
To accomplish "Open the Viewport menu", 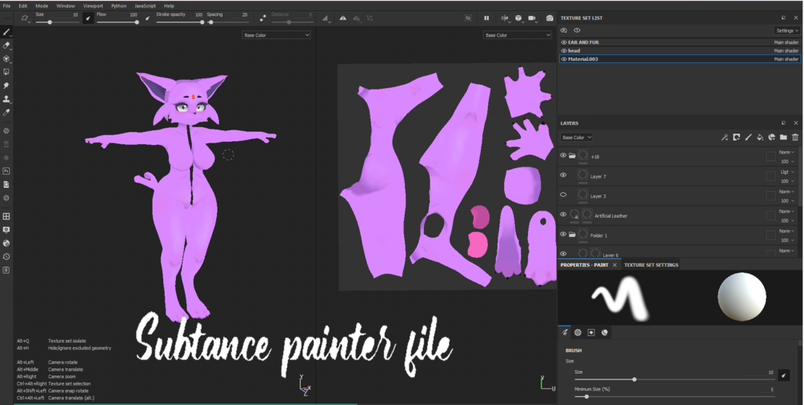I will [x=93, y=6].
